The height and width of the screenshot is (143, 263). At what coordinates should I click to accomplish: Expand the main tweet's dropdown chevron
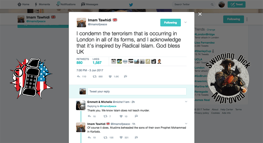click(x=186, y=22)
